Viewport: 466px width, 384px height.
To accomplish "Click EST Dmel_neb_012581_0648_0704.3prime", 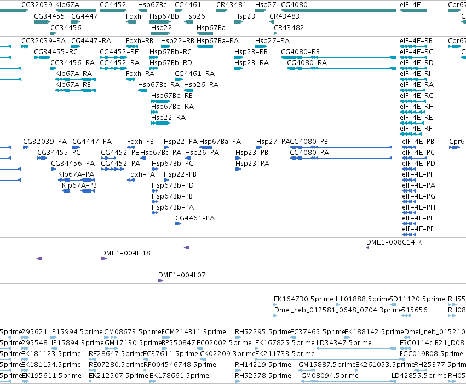I will pyautogui.click(x=338, y=310).
